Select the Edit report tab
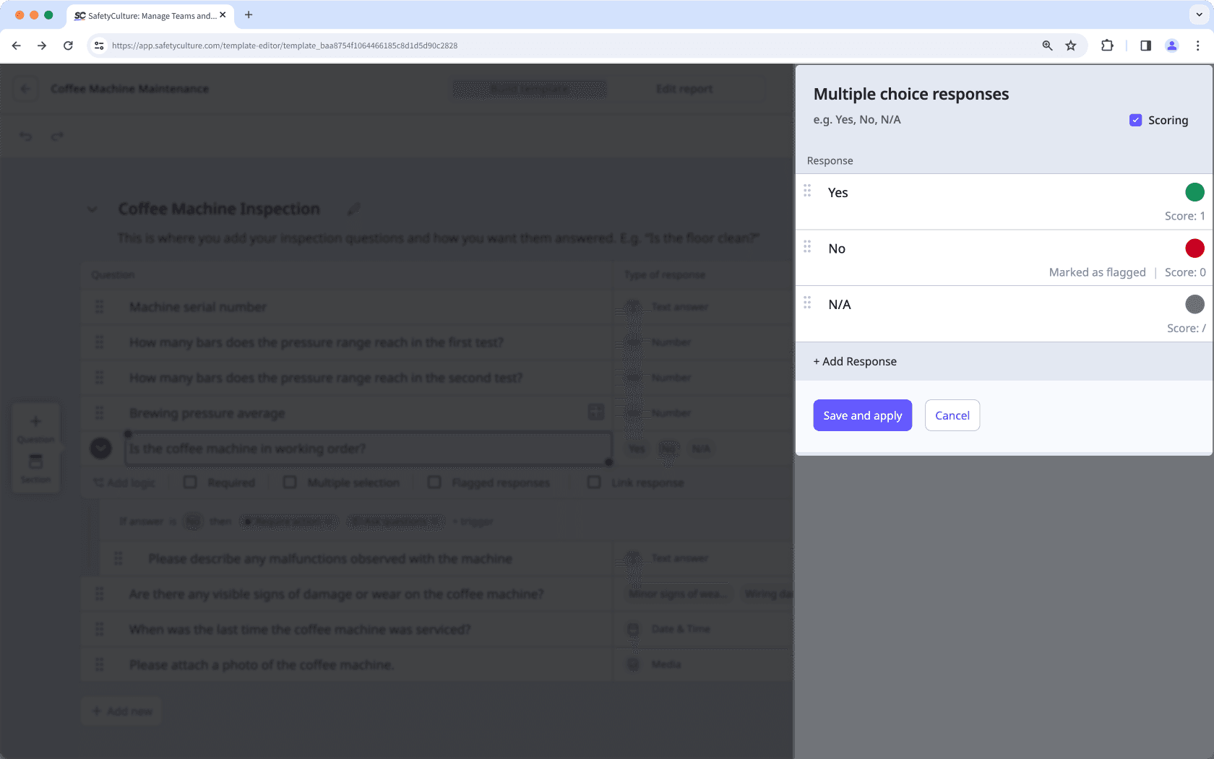The height and width of the screenshot is (759, 1214). [x=684, y=88]
